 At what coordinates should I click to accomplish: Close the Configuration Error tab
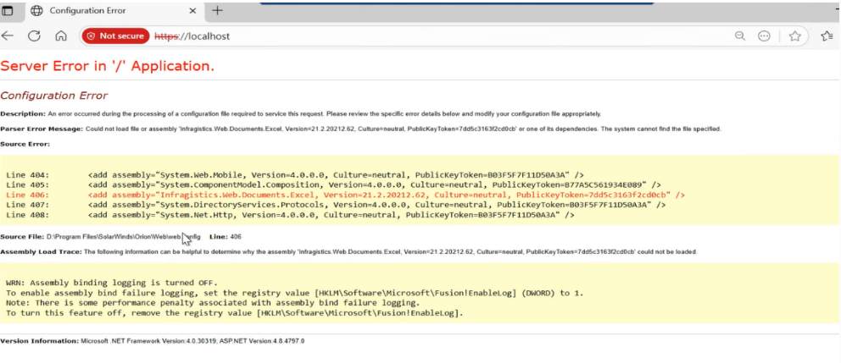(191, 11)
